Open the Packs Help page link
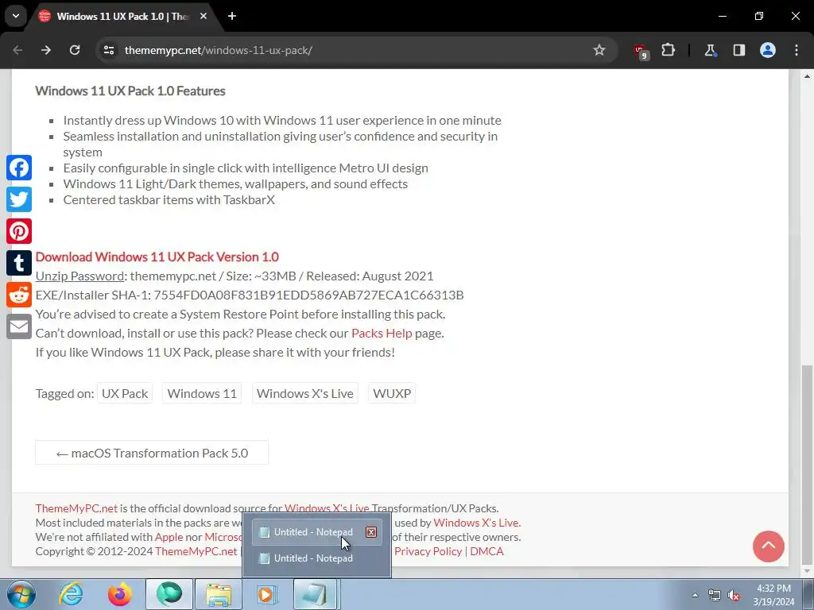814x610 pixels. click(382, 333)
